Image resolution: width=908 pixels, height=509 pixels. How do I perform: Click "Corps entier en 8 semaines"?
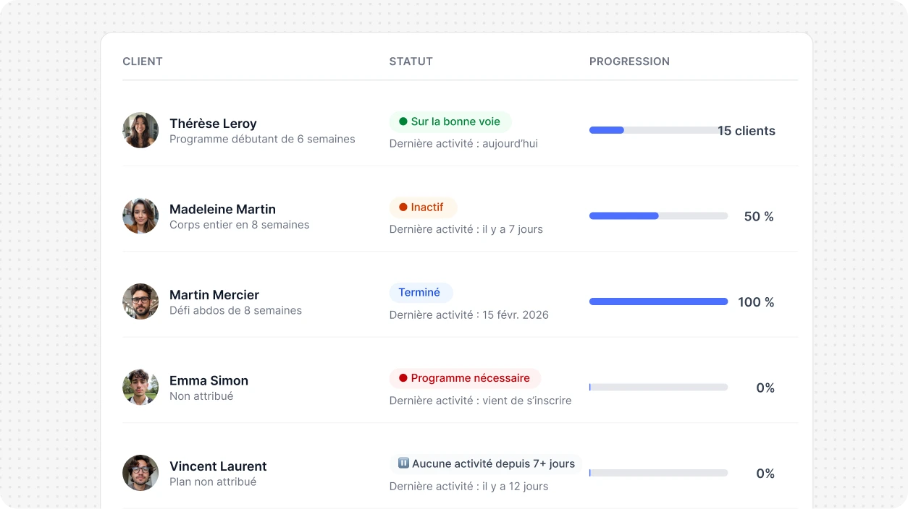239,225
